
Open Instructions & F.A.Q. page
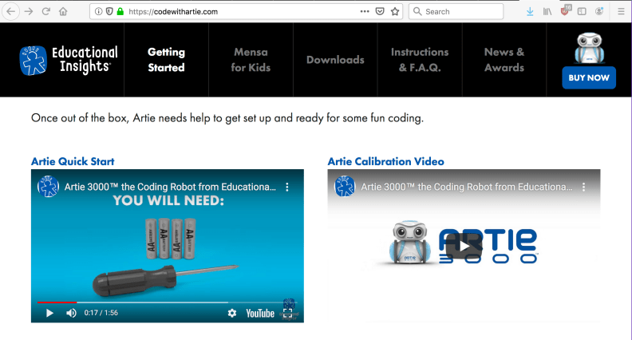[420, 60]
